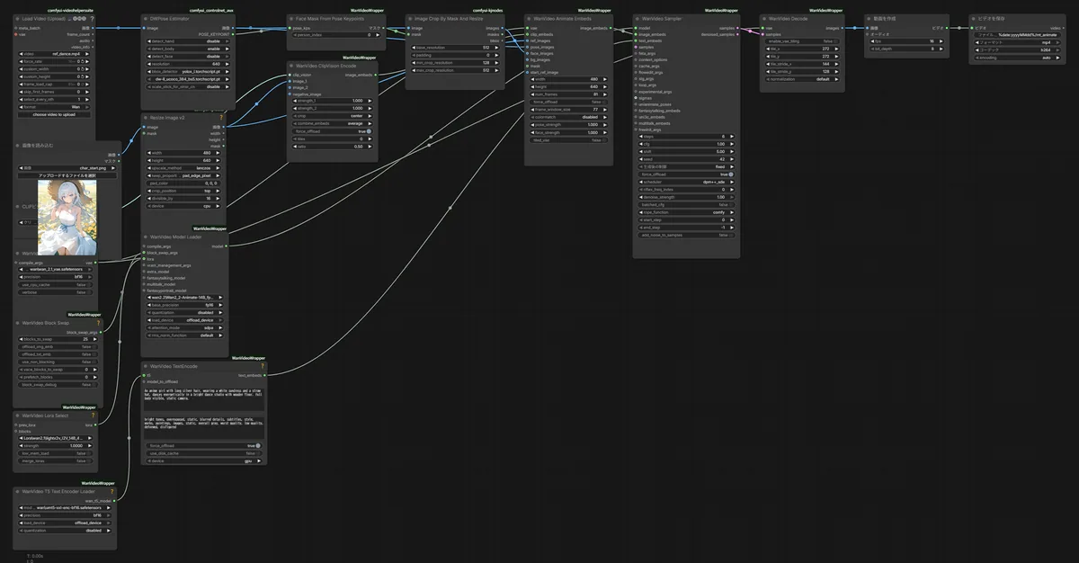Screen dimensions: 1079x563
Task: Toggle low_mem_load in WanVideo Lora Select
Action: (x=56, y=452)
